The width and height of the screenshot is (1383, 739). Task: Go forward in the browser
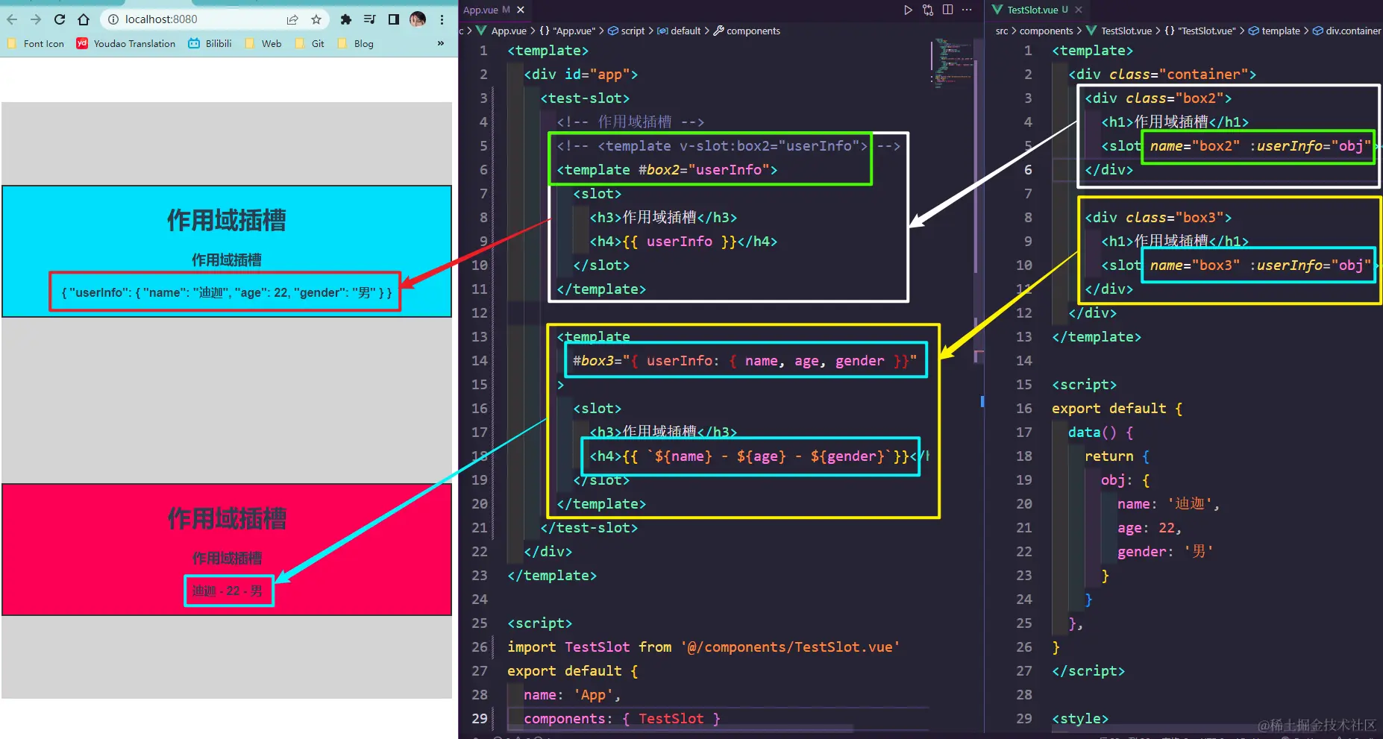point(35,19)
